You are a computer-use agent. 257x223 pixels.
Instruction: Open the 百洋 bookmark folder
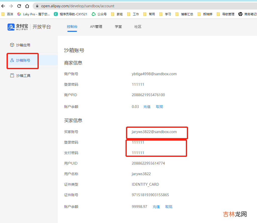7,14
